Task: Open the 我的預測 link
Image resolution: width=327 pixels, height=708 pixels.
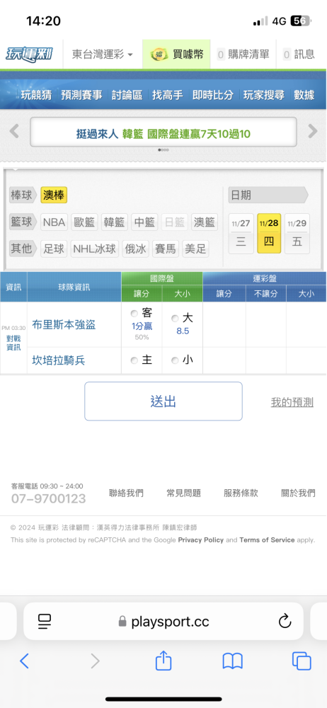Action: pos(292,402)
